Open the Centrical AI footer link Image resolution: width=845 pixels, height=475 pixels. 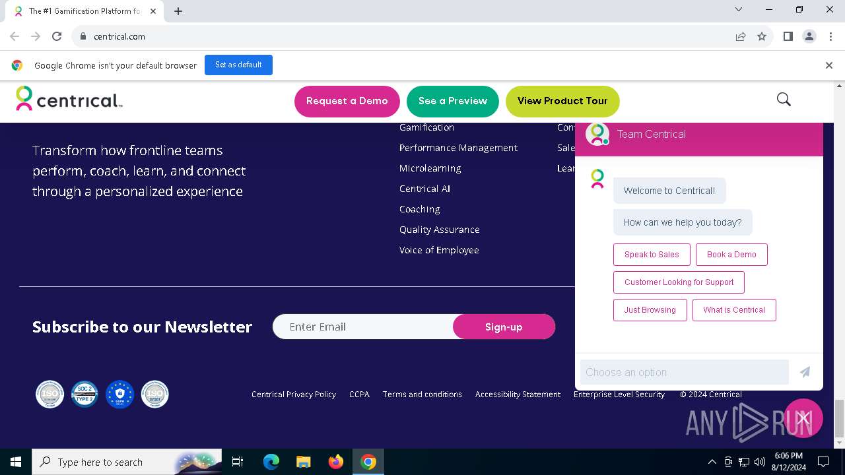pyautogui.click(x=424, y=189)
